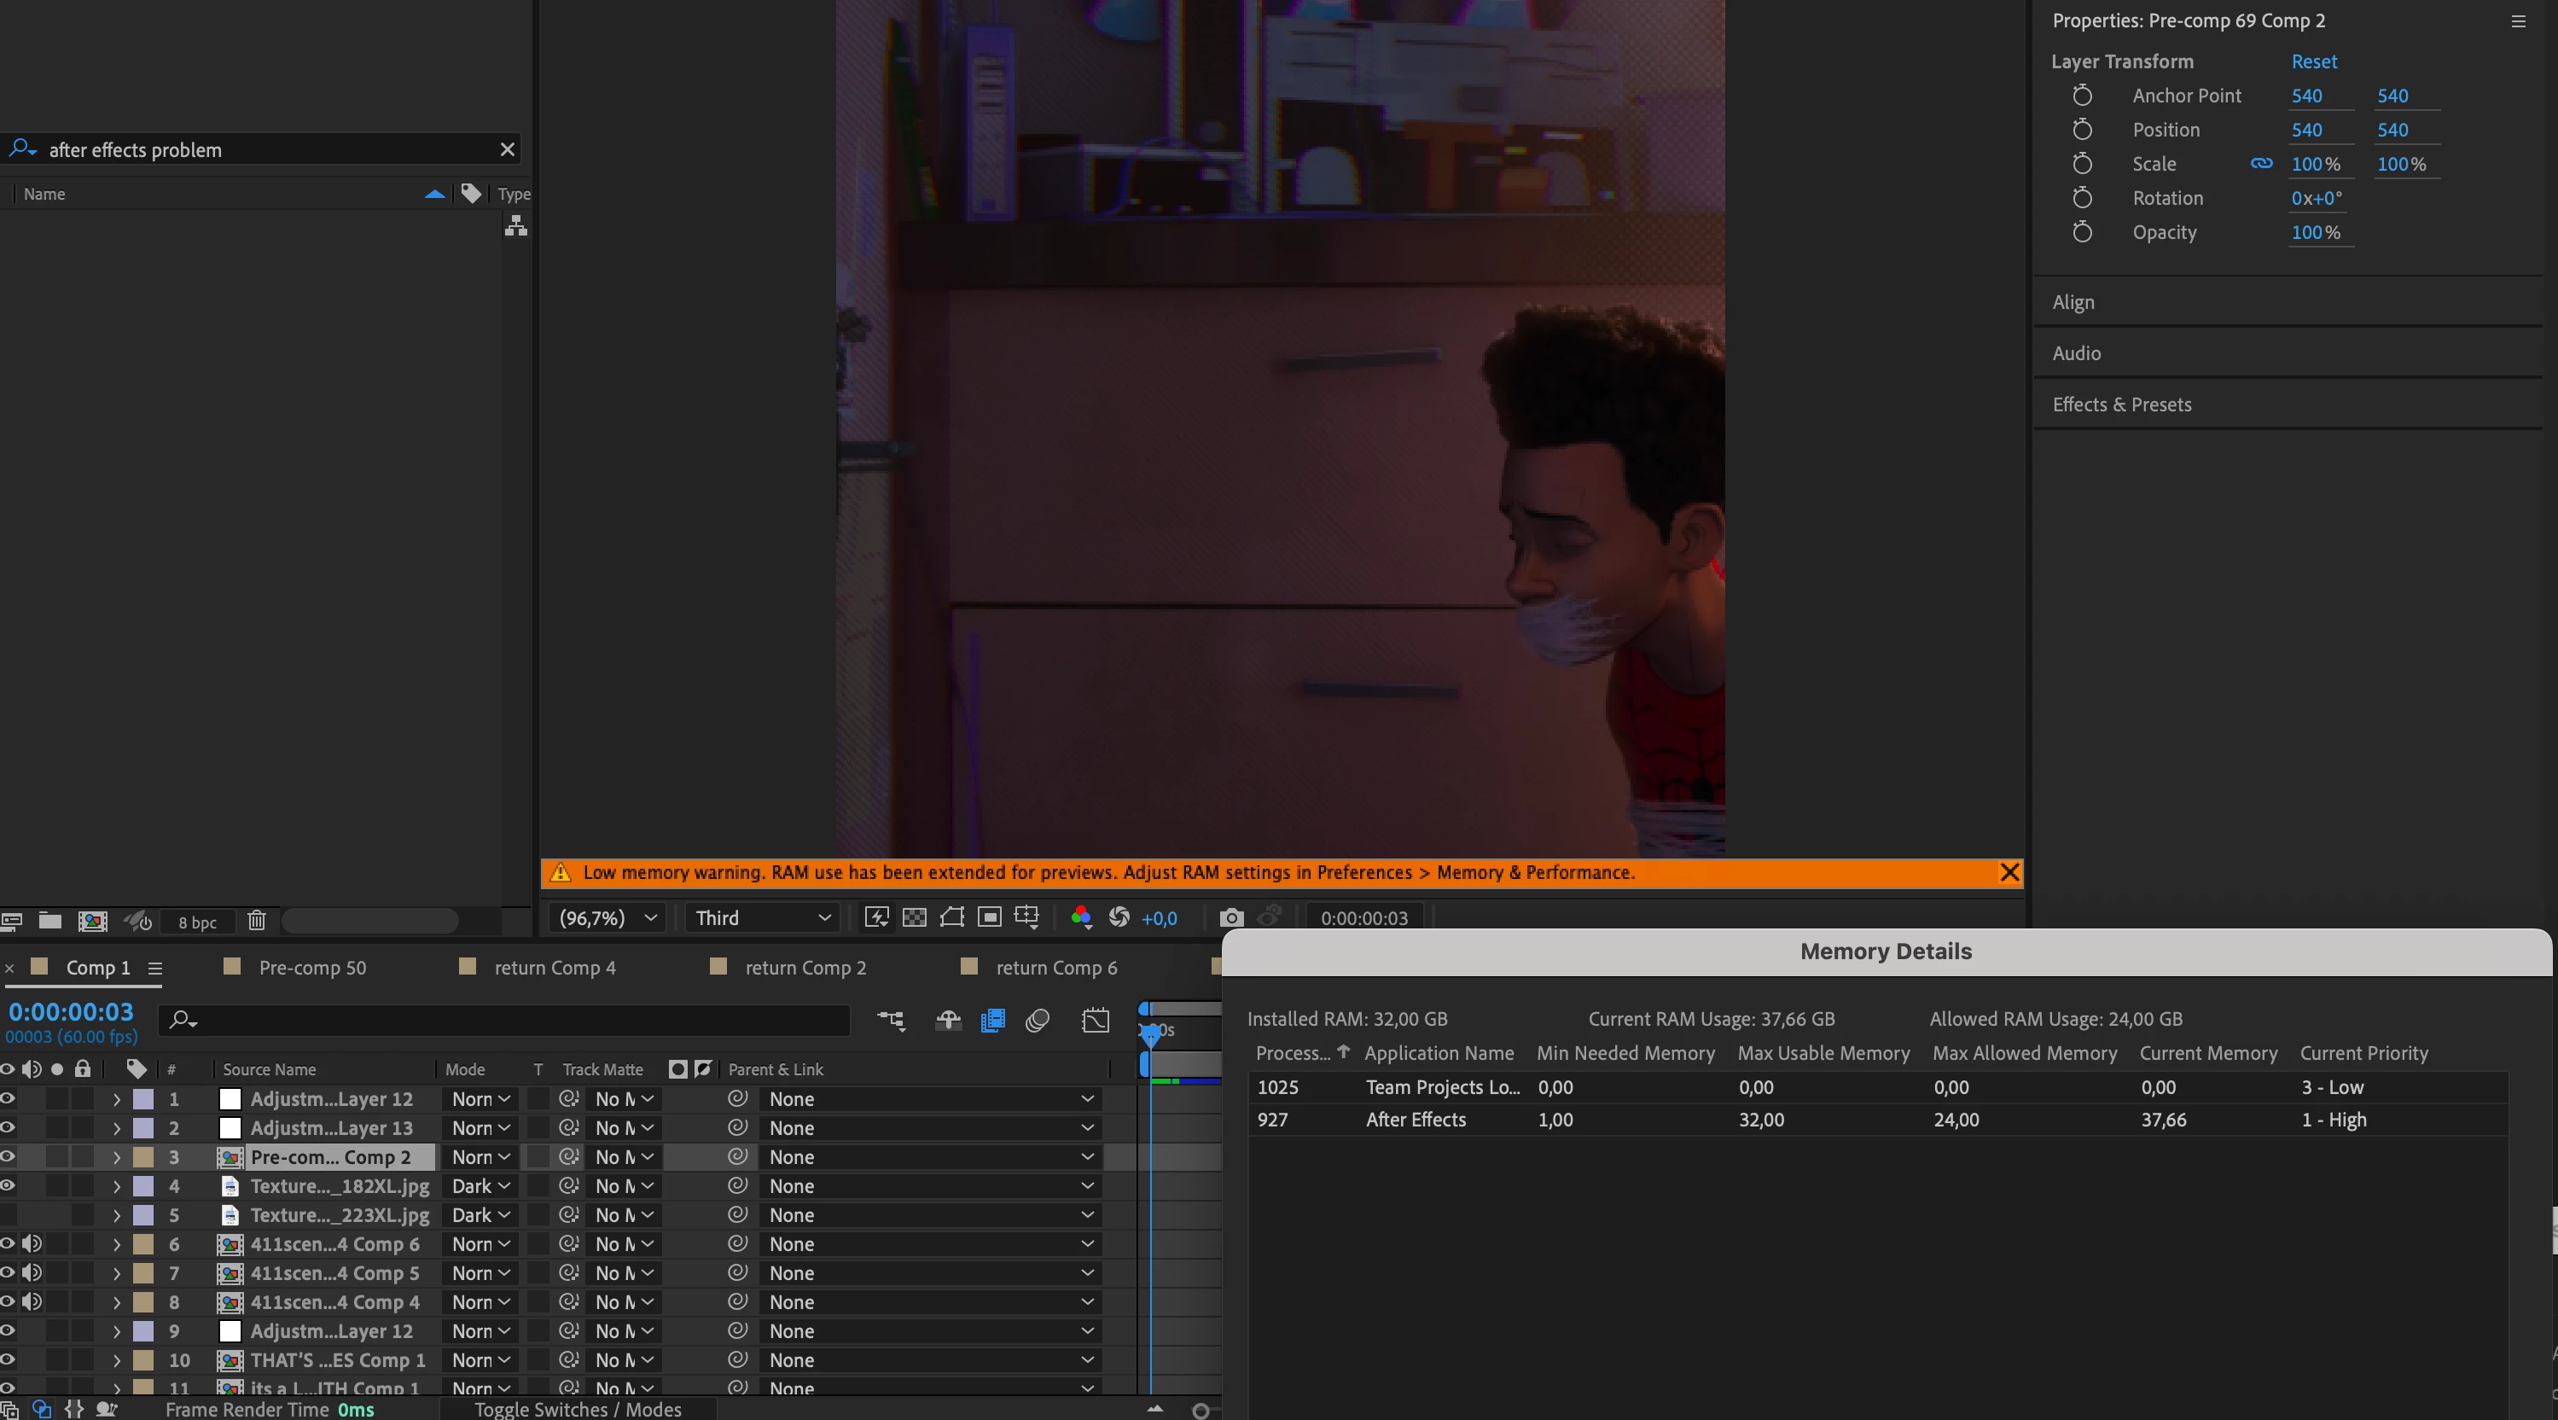The width and height of the screenshot is (2558, 1420).
Task: Click the Take Snapshot camera icon
Action: (1230, 917)
